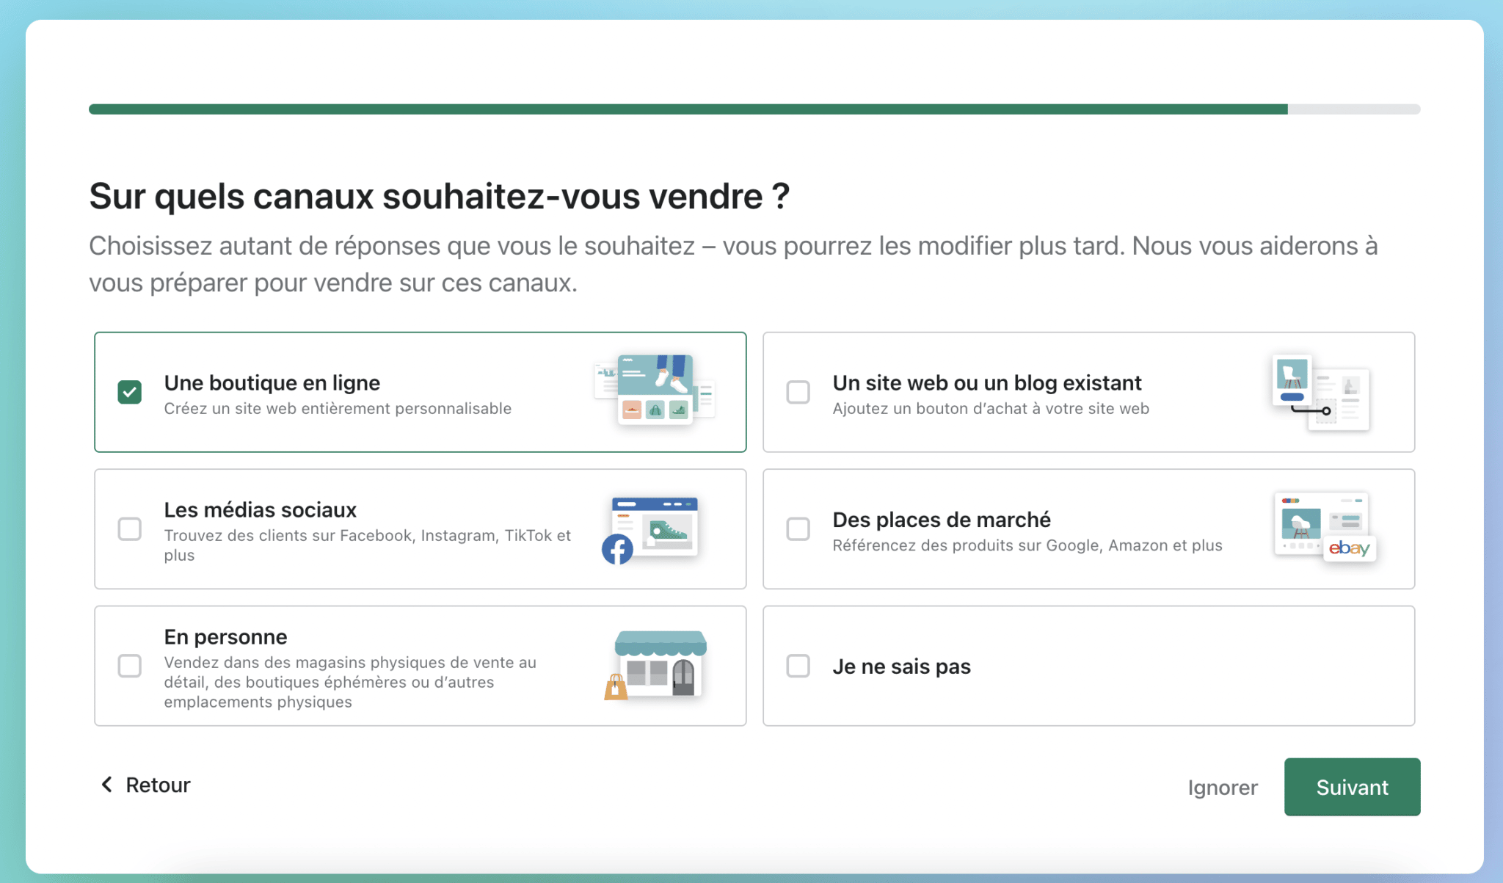Click the En personne description text

click(x=349, y=682)
